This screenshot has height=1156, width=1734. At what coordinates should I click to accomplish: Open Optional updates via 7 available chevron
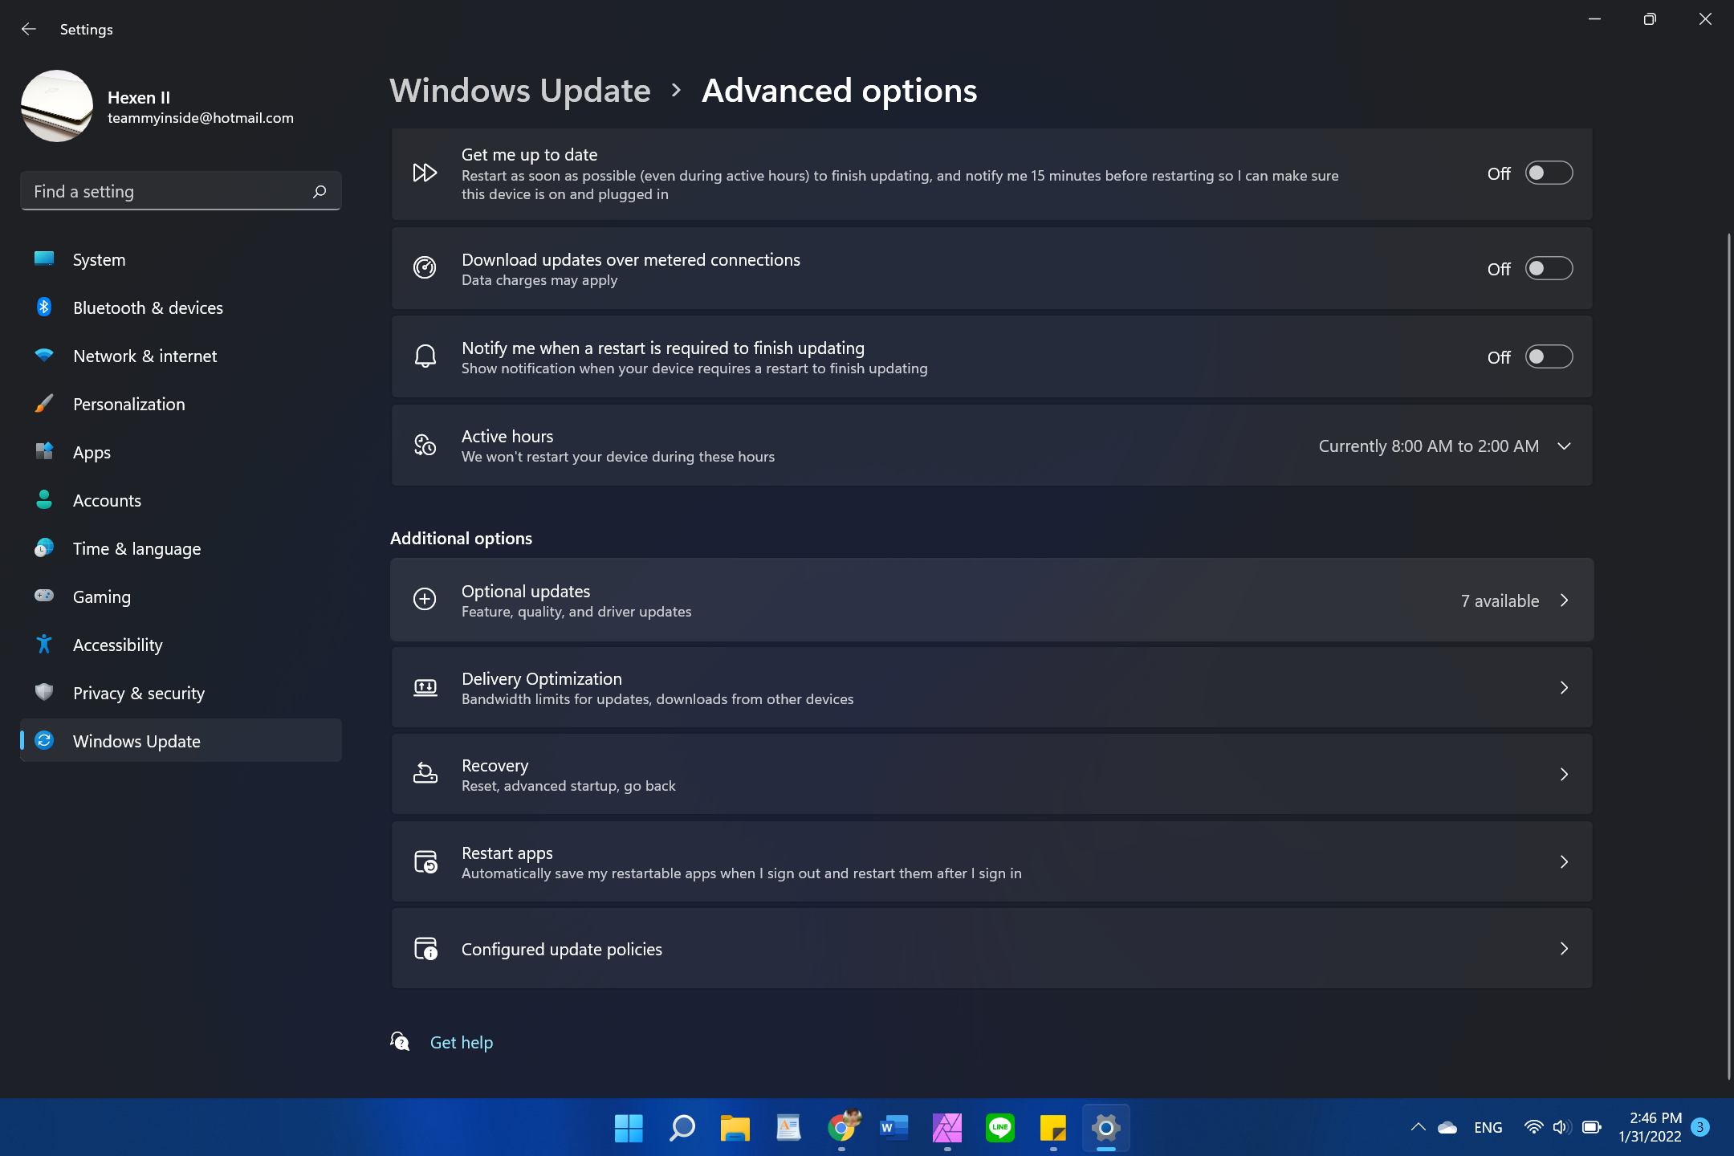(1564, 600)
